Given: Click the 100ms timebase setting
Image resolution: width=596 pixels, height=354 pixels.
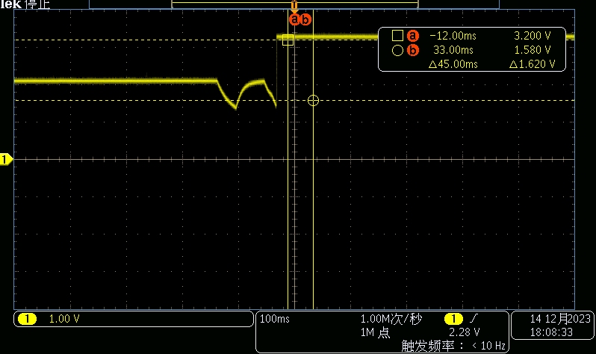Looking at the screenshot, I should (274, 319).
